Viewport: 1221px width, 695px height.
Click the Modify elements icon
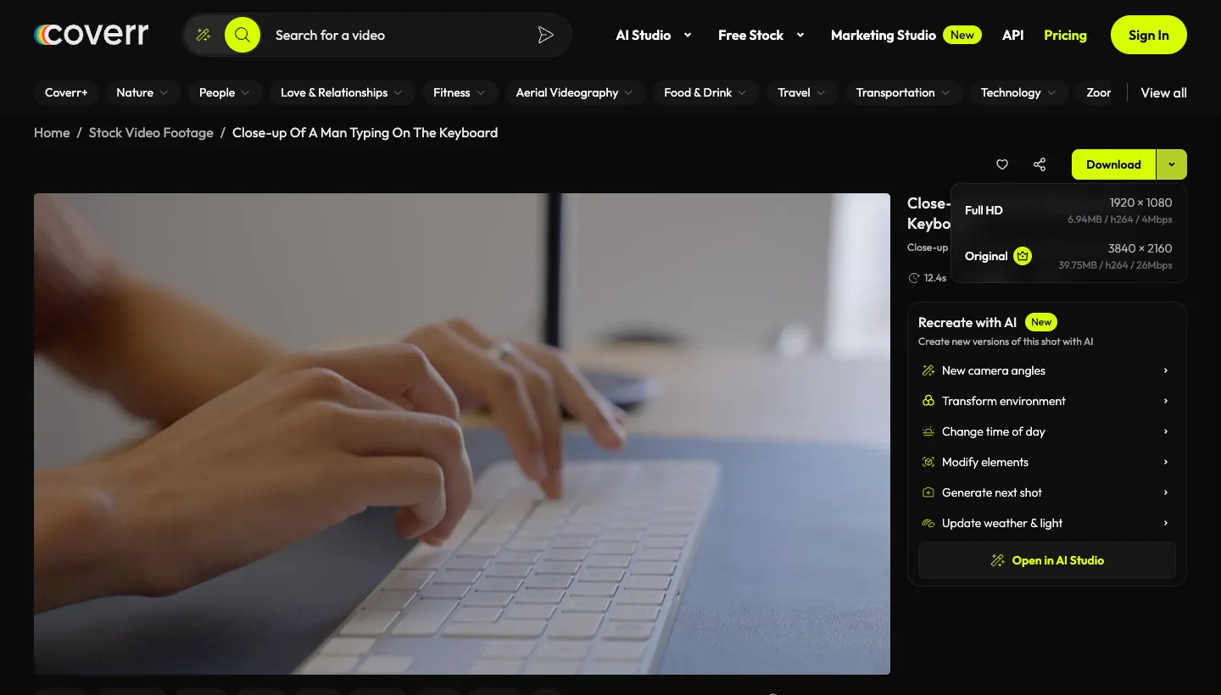click(x=928, y=462)
